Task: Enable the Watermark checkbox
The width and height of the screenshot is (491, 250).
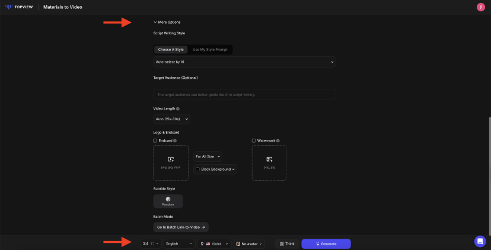Action: 254,140
